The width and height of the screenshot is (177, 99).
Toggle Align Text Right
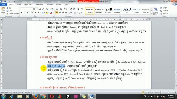(63, 13)
